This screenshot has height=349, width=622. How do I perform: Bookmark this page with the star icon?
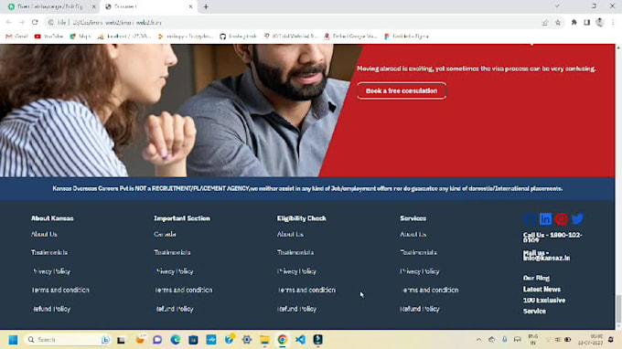pyautogui.click(x=558, y=23)
